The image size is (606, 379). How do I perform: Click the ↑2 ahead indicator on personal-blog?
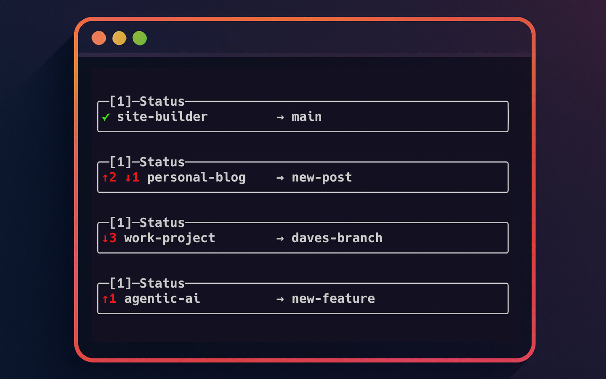[109, 177]
